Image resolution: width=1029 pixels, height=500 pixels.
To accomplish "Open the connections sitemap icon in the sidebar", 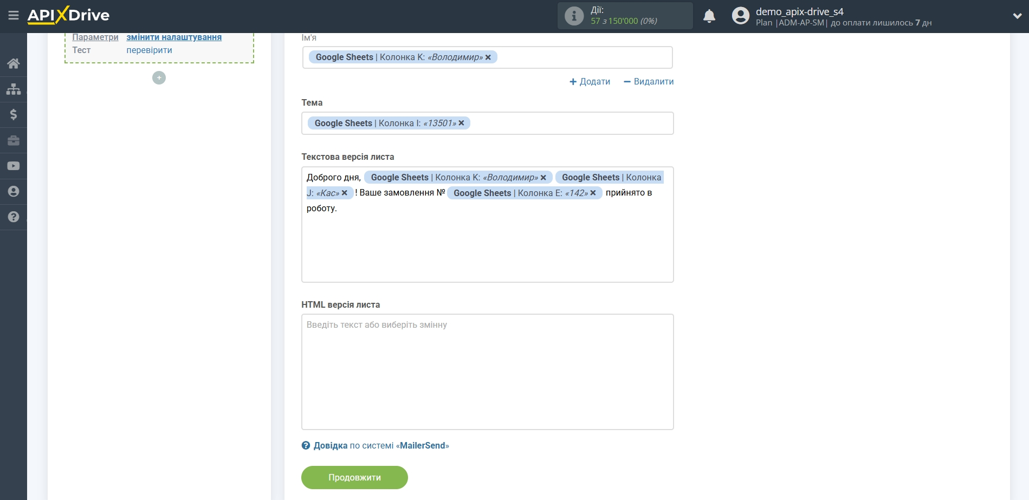I will (x=14, y=89).
